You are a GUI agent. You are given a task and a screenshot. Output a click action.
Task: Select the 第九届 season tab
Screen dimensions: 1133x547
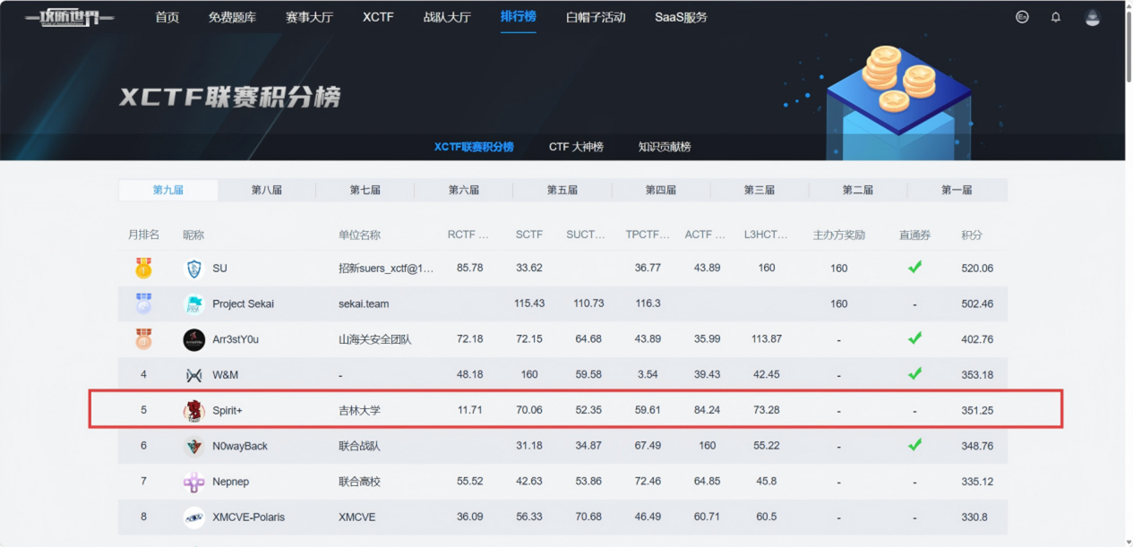coord(168,190)
